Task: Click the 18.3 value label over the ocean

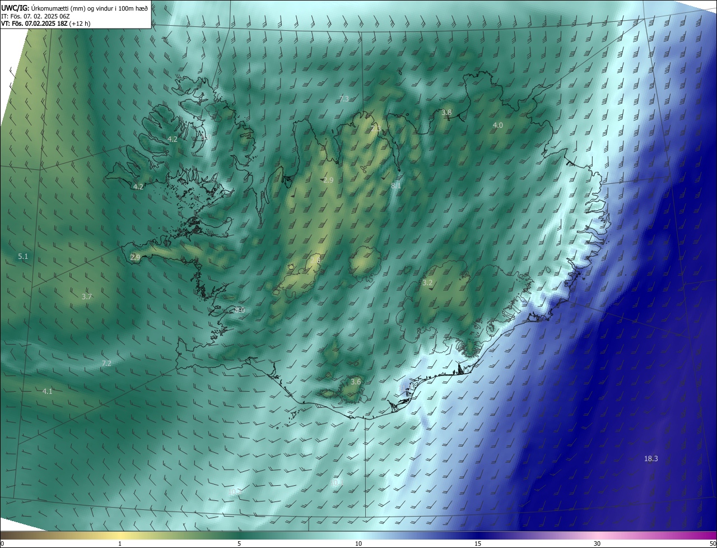Action: click(651, 459)
